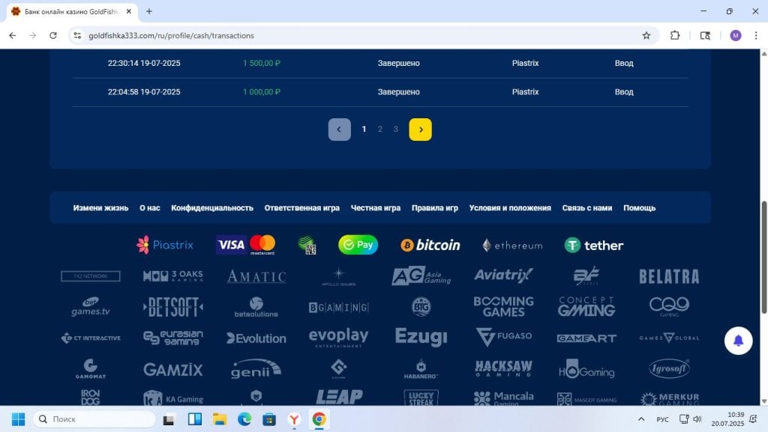Click the Gamzix provider logo

pyautogui.click(x=173, y=369)
